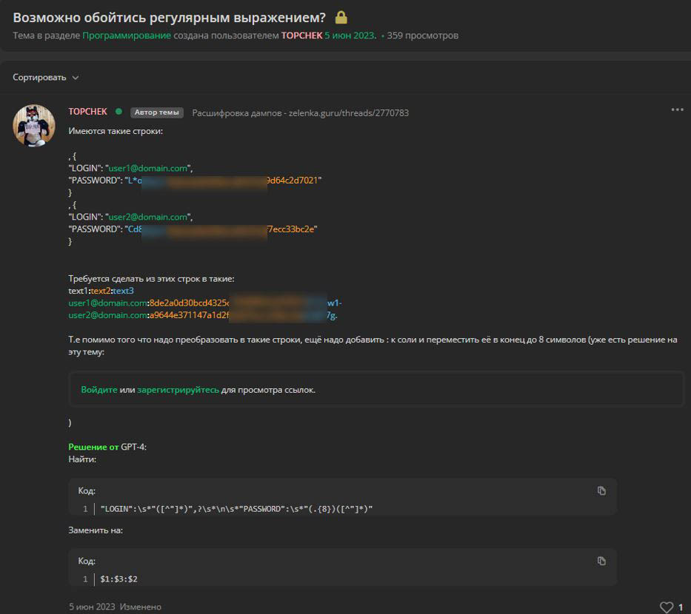Open the Программирование section link
This screenshot has height=614, width=691.
(127, 36)
